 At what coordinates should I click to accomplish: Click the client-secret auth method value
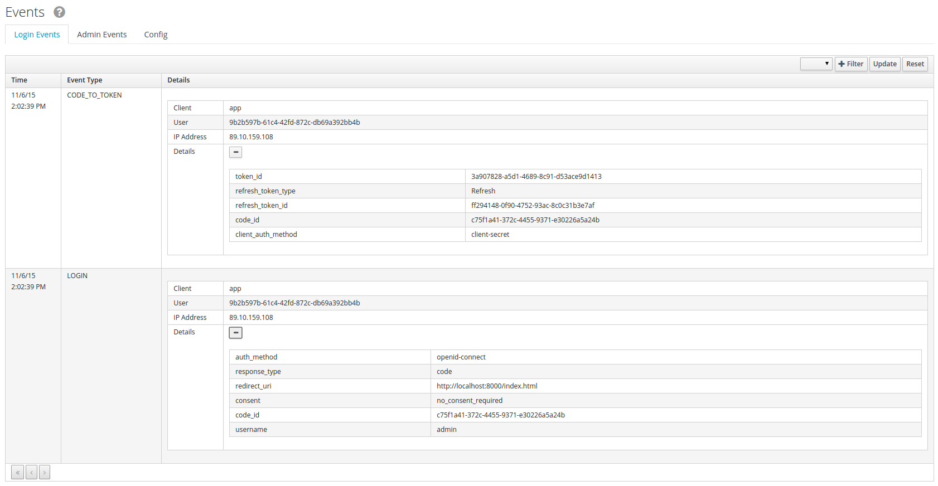click(490, 235)
